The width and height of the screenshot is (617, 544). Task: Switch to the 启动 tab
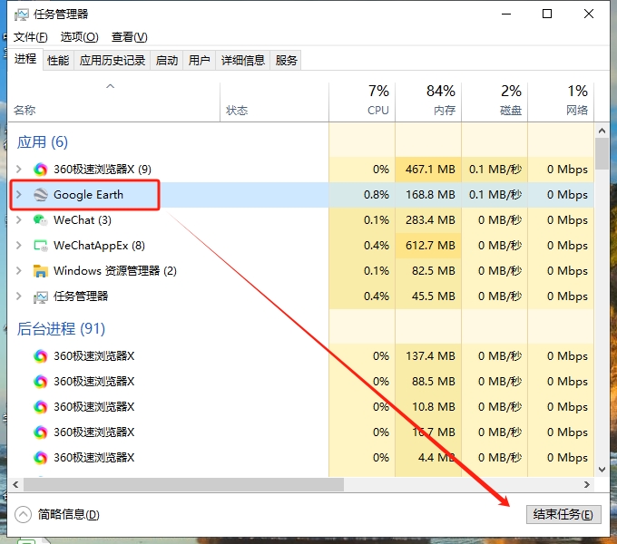(167, 60)
